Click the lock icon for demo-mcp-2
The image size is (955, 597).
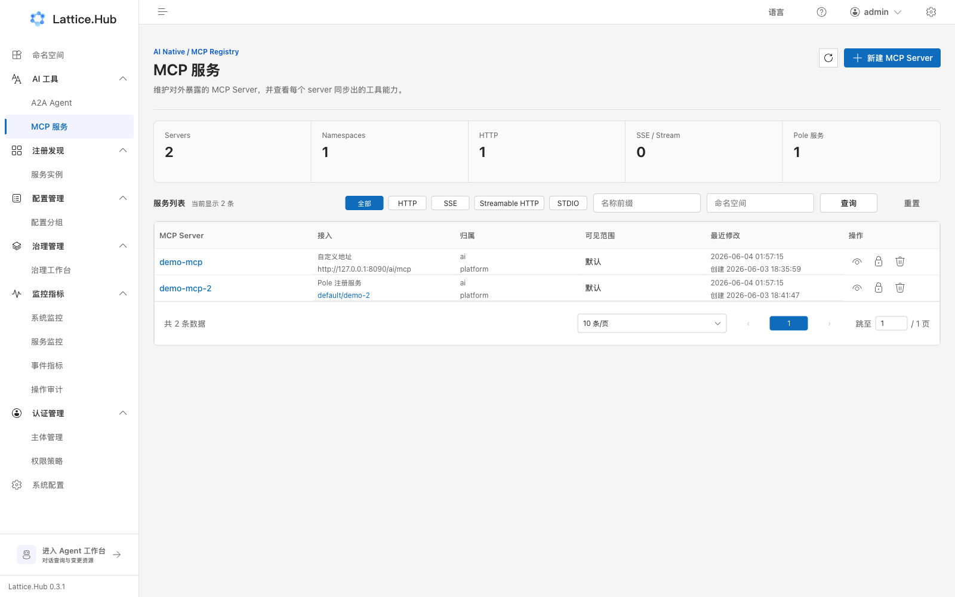tap(879, 288)
